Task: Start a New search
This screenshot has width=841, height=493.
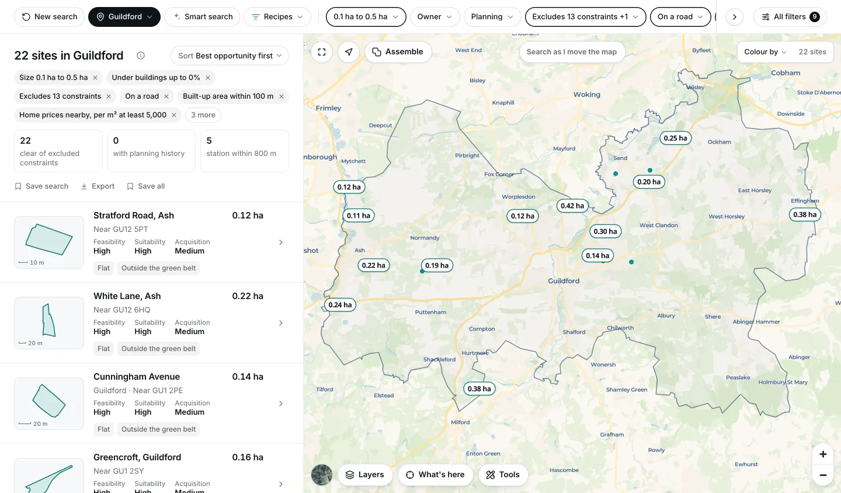Action: 50,17
